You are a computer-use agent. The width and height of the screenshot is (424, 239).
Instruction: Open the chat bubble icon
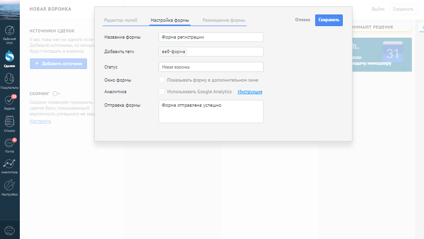pyautogui.click(x=10, y=230)
